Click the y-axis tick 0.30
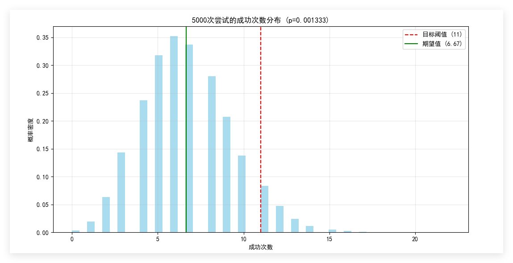 point(42,66)
